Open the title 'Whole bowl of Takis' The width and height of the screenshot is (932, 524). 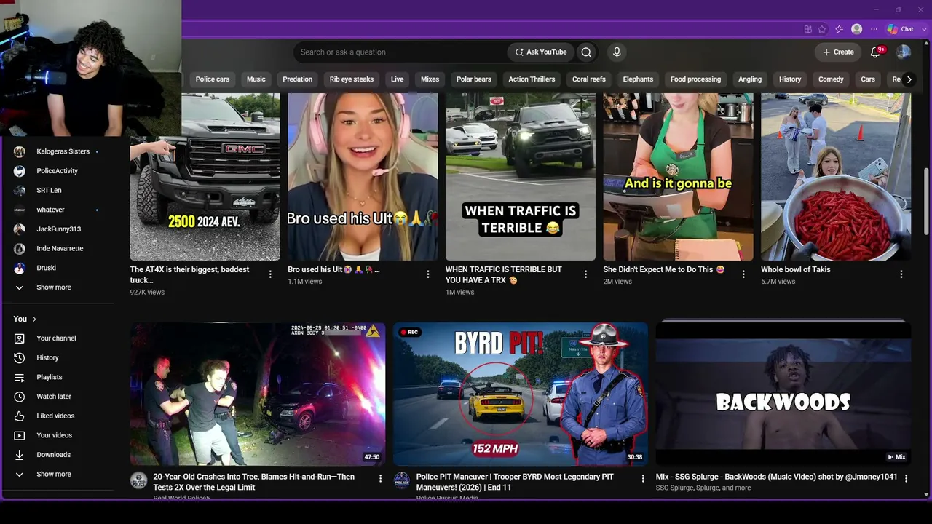tap(796, 269)
